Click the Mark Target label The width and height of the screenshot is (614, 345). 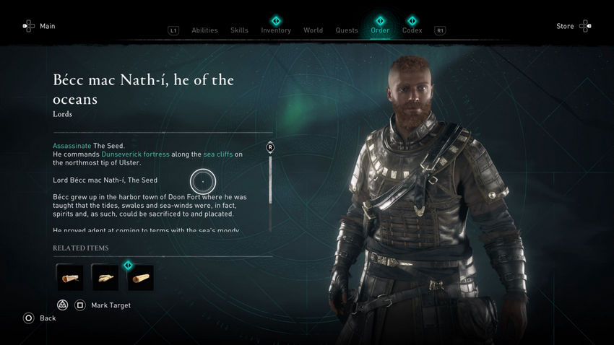[111, 305]
